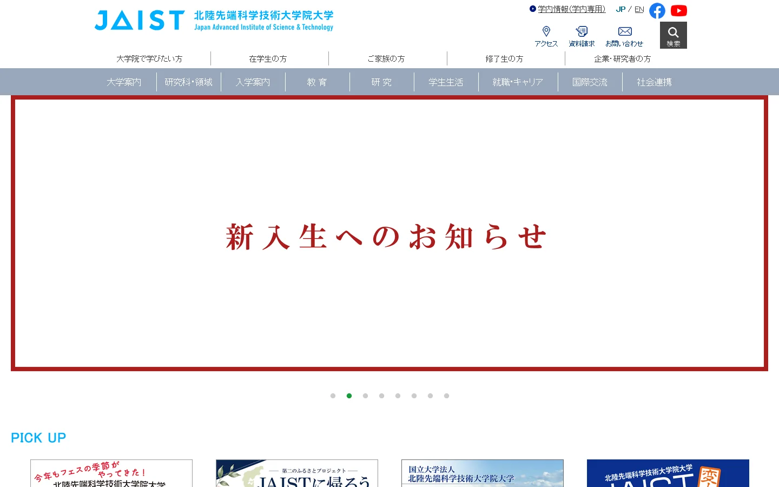The height and width of the screenshot is (487, 779).
Task: Open the 検索 search magnifier button
Action: pyautogui.click(x=674, y=35)
